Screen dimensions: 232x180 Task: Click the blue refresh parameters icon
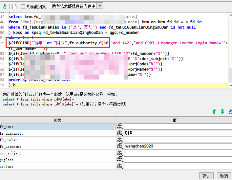pyautogui.click(x=230, y=112)
